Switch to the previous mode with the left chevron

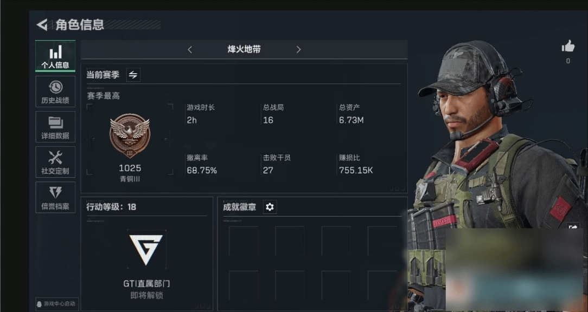tap(190, 49)
